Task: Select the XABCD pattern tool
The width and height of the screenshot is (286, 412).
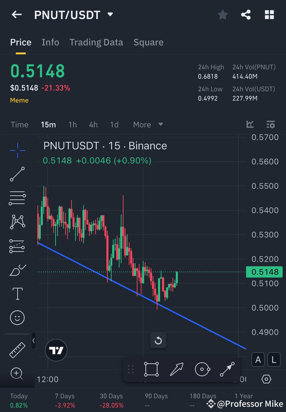Action: tap(17, 222)
